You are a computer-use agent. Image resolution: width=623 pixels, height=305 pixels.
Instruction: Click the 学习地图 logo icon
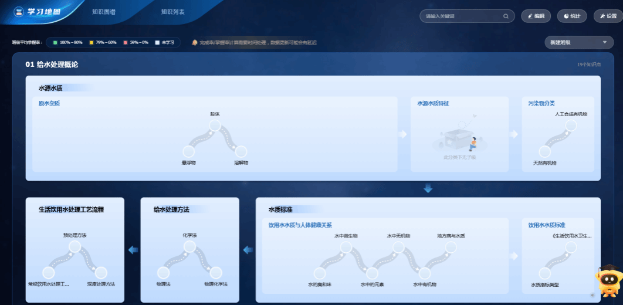point(19,12)
